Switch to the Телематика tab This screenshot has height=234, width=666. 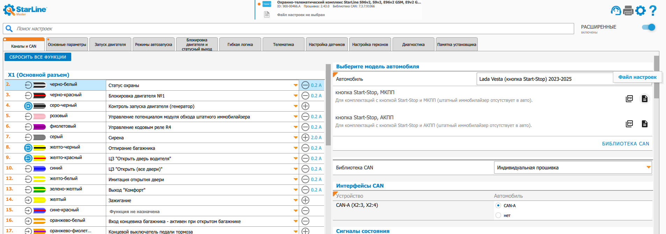tap(283, 45)
